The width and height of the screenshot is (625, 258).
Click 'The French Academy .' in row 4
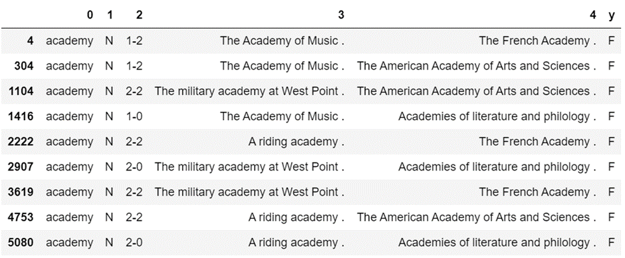[x=538, y=40]
